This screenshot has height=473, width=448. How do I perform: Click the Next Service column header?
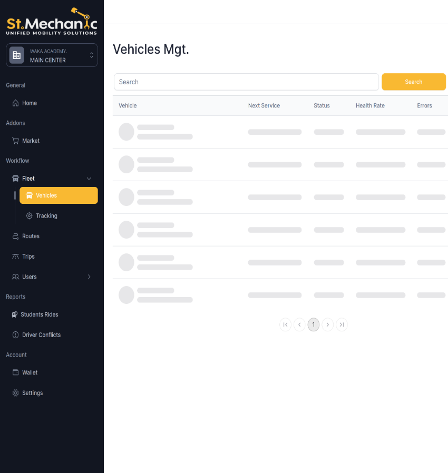click(264, 105)
